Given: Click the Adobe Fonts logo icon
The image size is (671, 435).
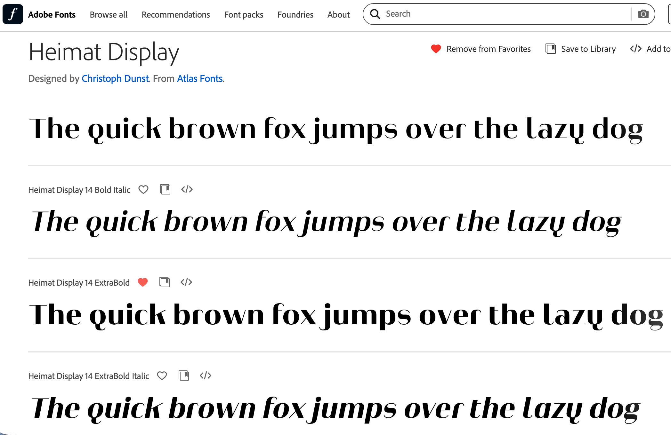Looking at the screenshot, I should pos(13,14).
